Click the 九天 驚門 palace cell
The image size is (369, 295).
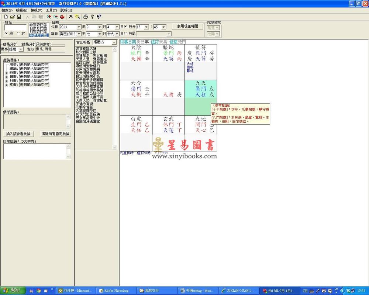click(x=201, y=98)
